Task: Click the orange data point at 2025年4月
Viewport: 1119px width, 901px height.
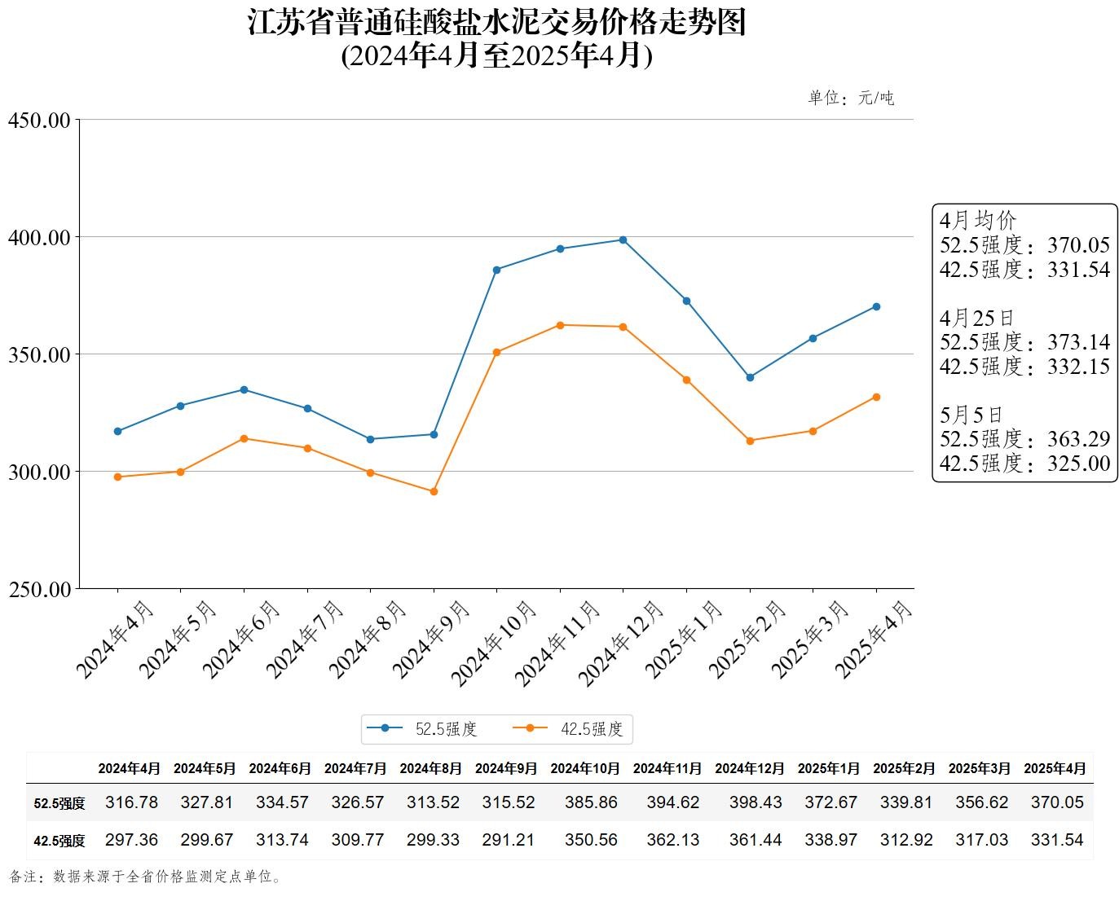Action: click(x=876, y=397)
